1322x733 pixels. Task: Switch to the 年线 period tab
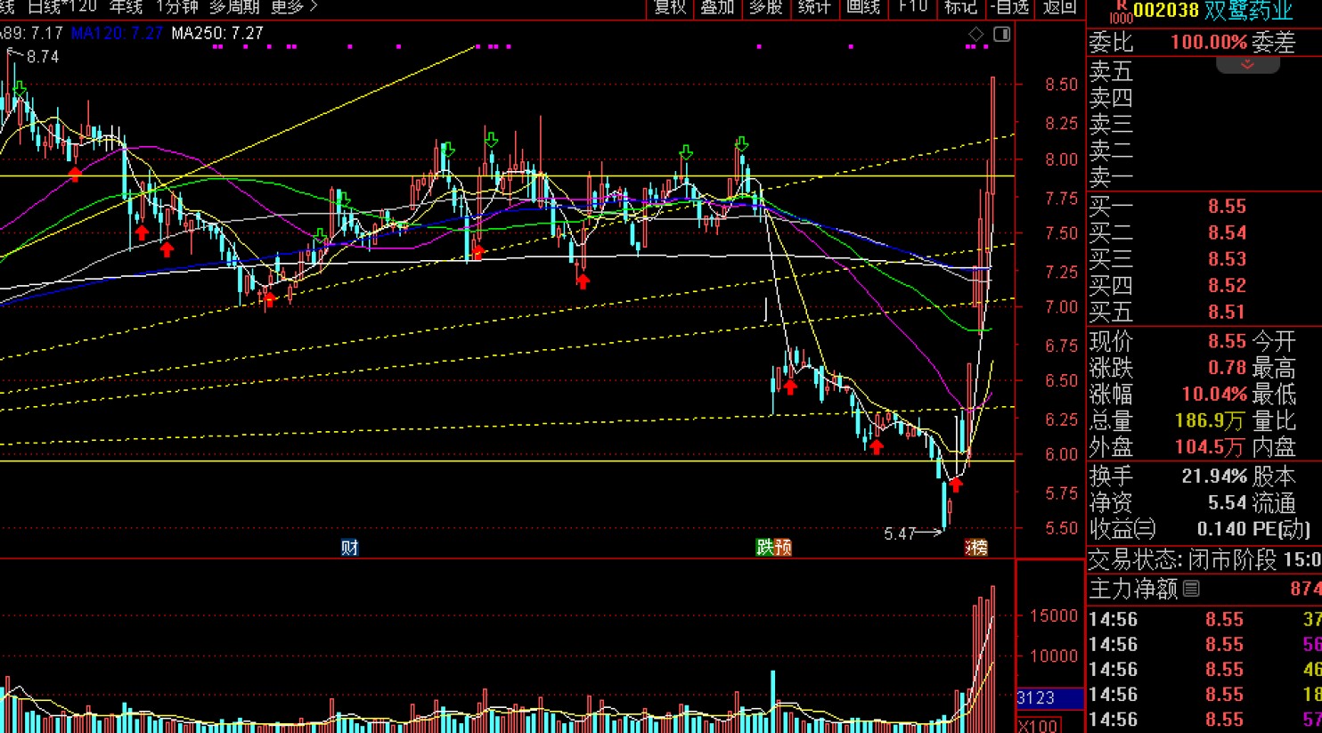[126, 7]
